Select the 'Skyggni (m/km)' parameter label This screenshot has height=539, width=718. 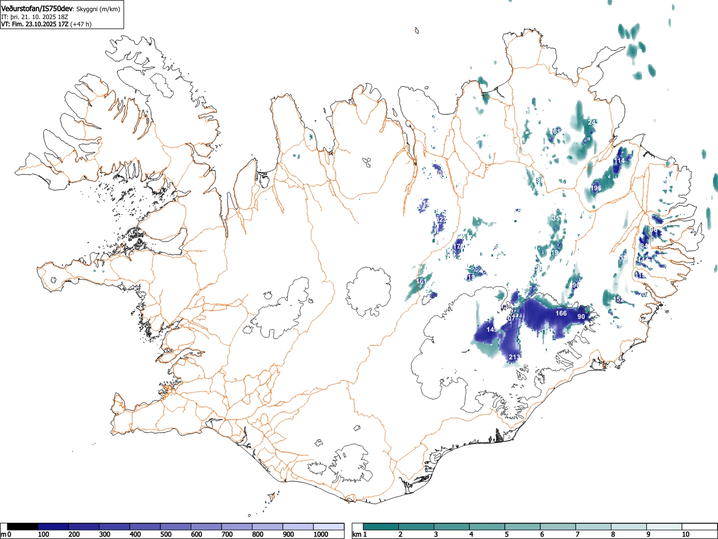point(98,9)
